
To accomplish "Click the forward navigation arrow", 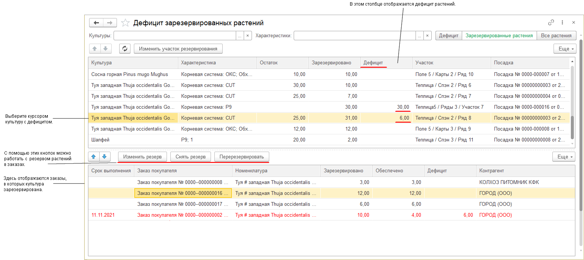I will [110, 23].
